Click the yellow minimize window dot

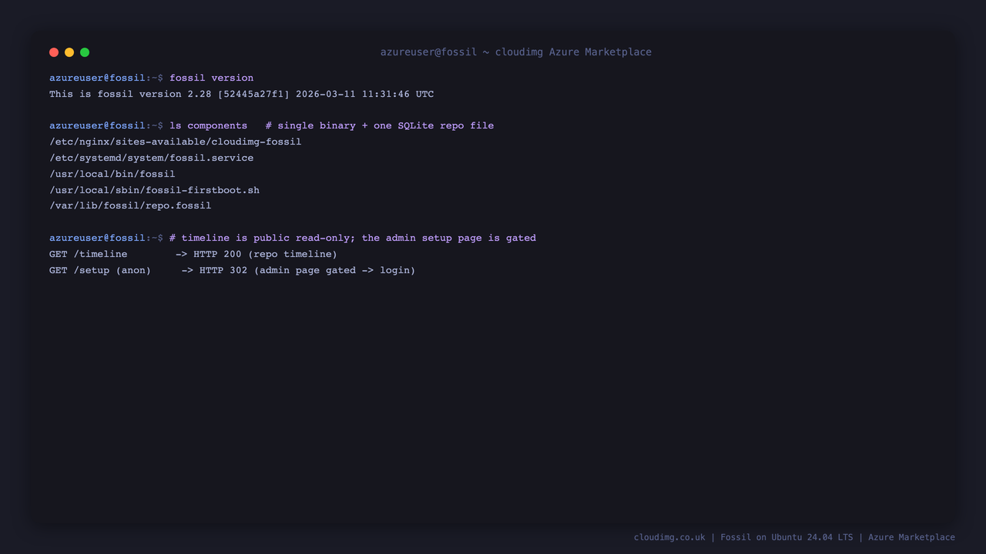point(69,52)
